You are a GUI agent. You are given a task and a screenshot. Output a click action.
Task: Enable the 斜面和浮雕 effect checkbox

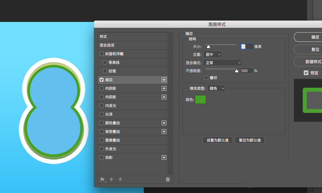(102, 54)
